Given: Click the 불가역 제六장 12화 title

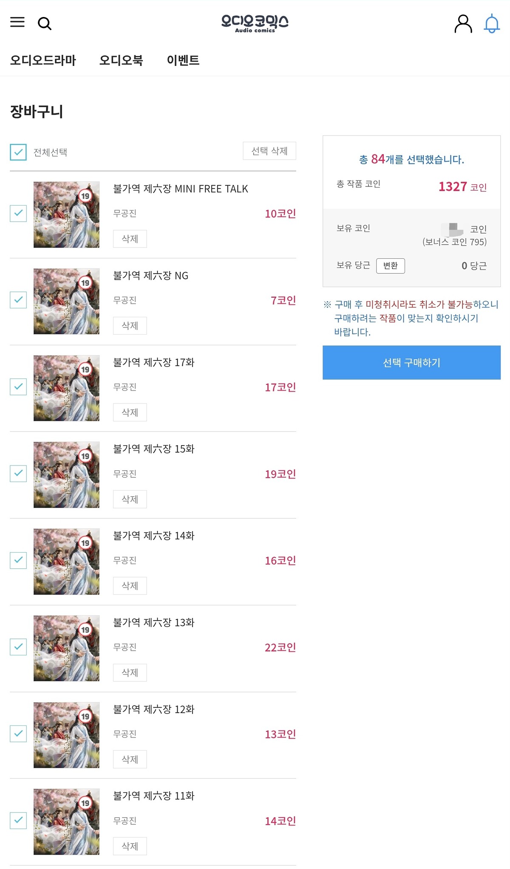Looking at the screenshot, I should click(153, 709).
